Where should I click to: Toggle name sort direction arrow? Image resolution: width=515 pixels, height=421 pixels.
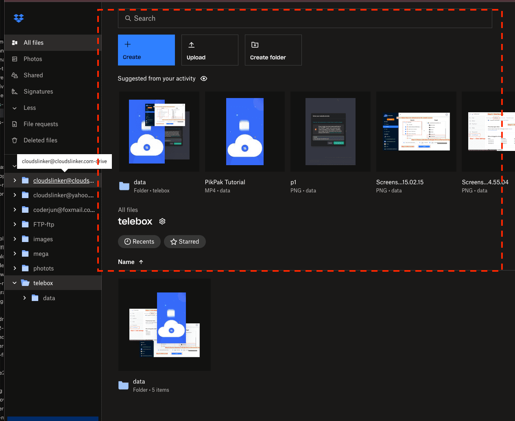click(141, 262)
